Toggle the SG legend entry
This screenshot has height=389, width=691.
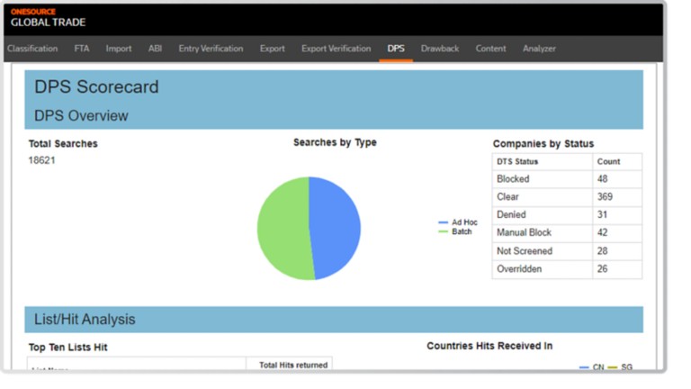pos(620,367)
